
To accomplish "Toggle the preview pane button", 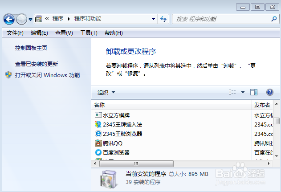I will click(x=253, y=92).
